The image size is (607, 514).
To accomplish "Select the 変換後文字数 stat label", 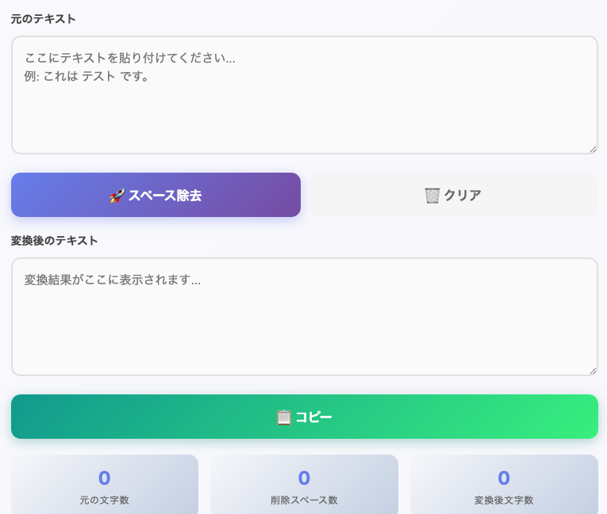I will click(x=504, y=501).
